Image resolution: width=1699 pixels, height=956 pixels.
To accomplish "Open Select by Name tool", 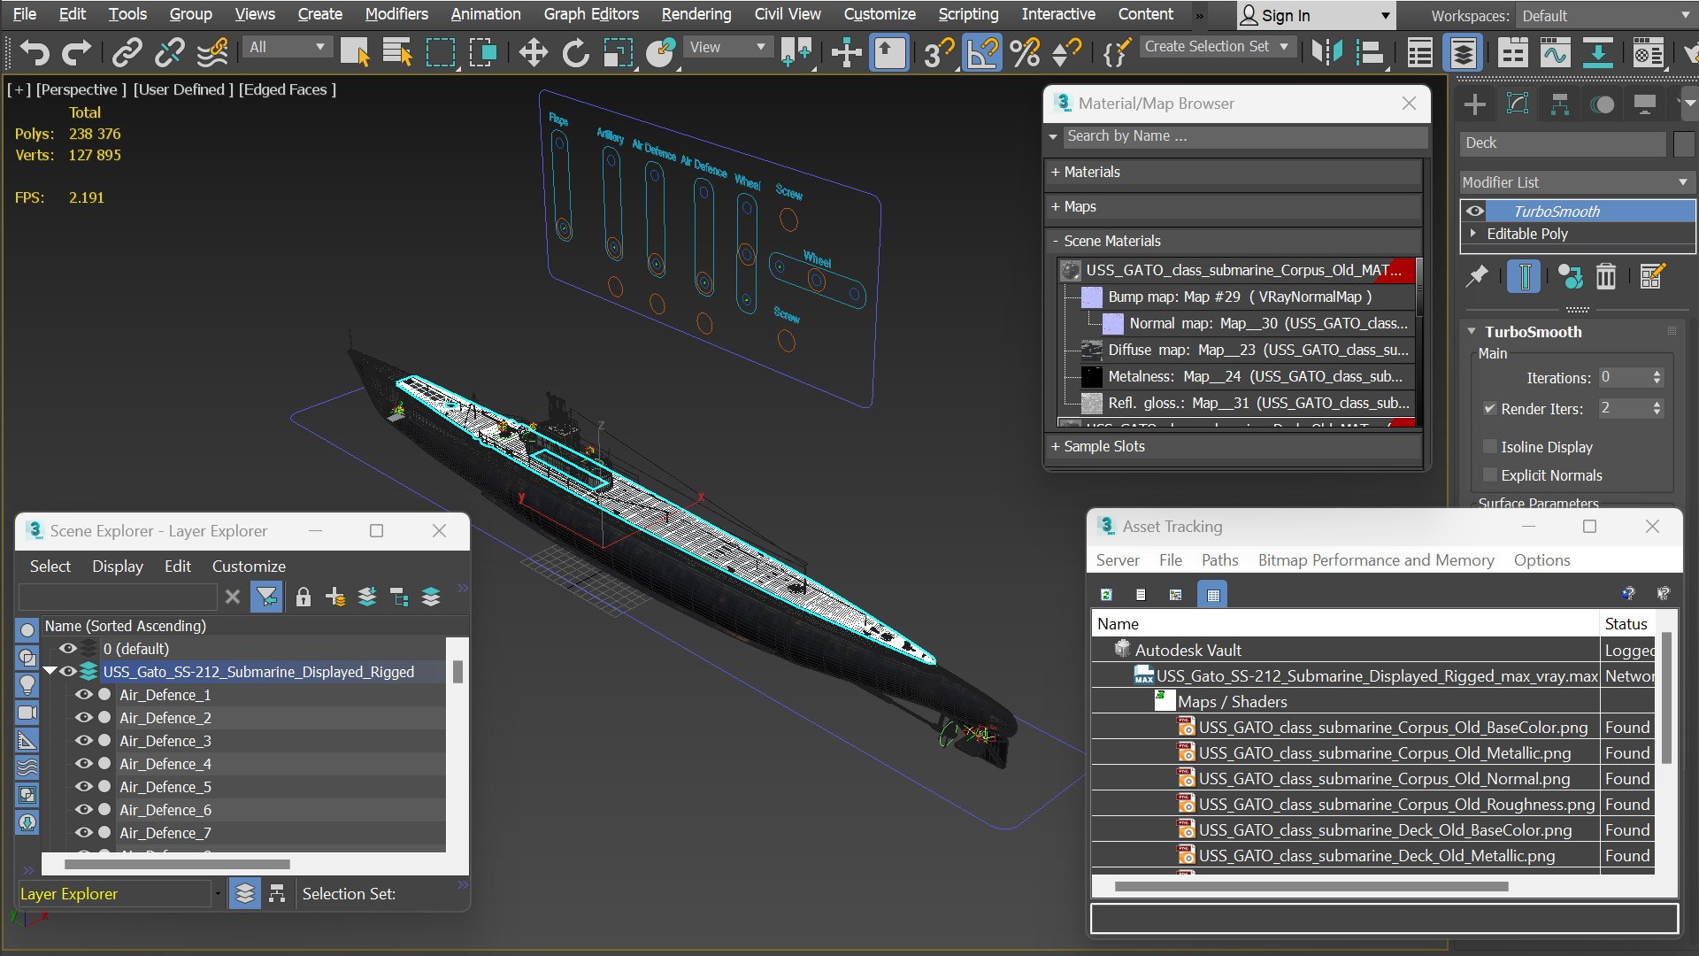I will [x=397, y=52].
